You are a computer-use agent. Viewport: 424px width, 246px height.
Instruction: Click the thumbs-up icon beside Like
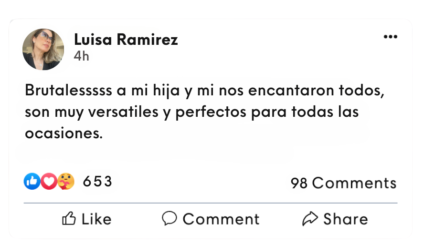click(69, 219)
